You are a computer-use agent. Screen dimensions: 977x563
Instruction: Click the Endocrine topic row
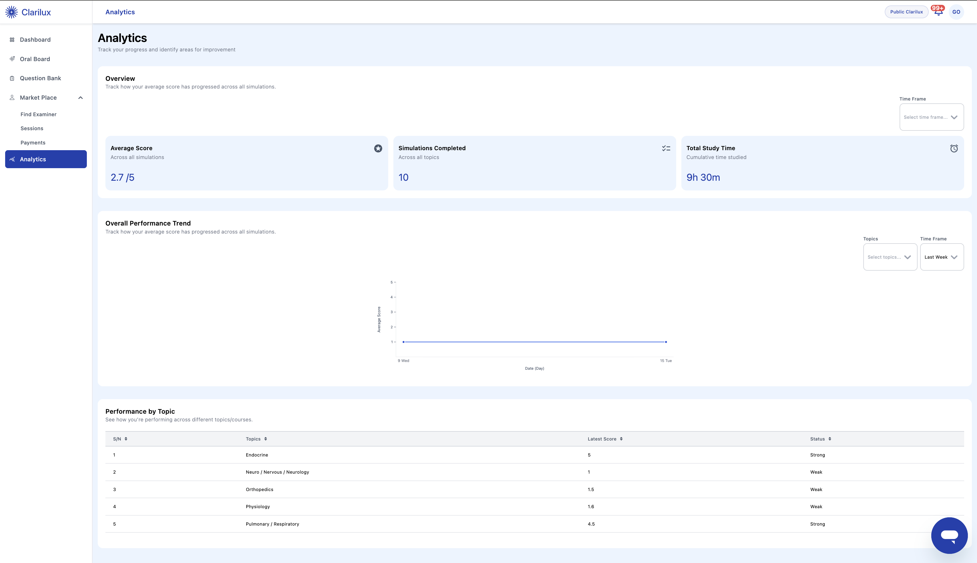(534, 455)
